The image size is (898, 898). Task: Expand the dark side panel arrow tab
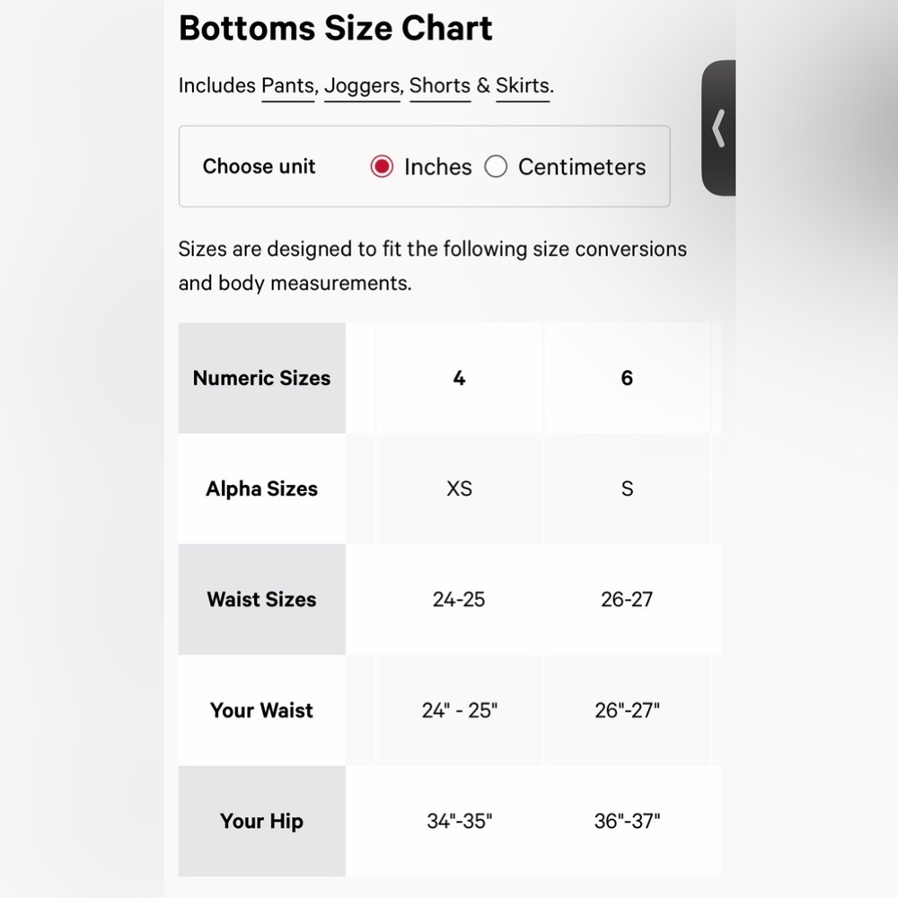[x=718, y=128]
